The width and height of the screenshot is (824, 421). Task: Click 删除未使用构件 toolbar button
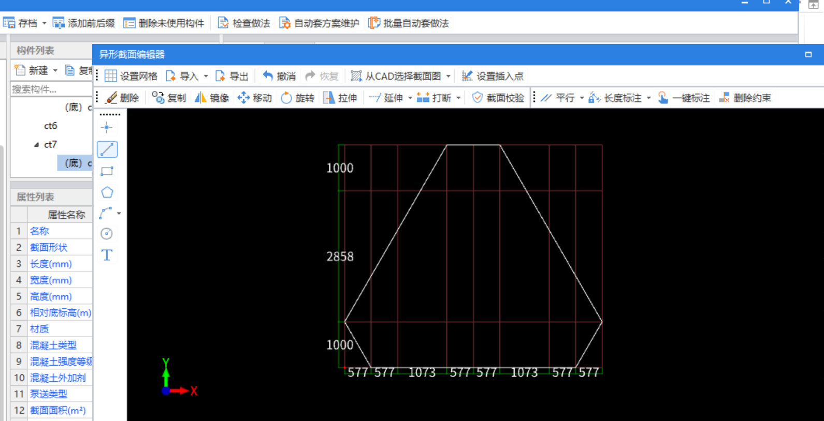(164, 23)
